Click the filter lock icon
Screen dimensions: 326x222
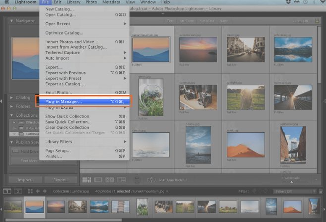coord(317,21)
